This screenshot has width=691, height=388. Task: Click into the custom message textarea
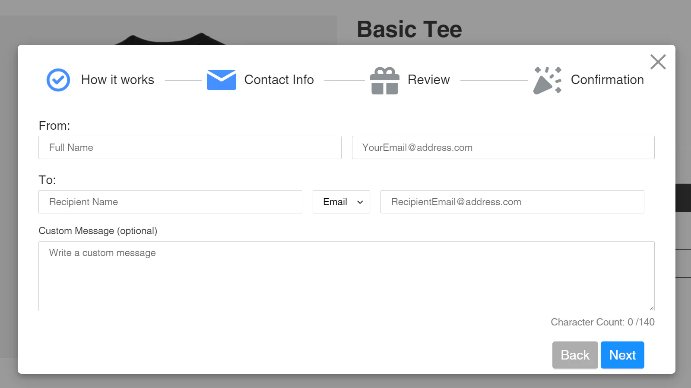coord(346,276)
